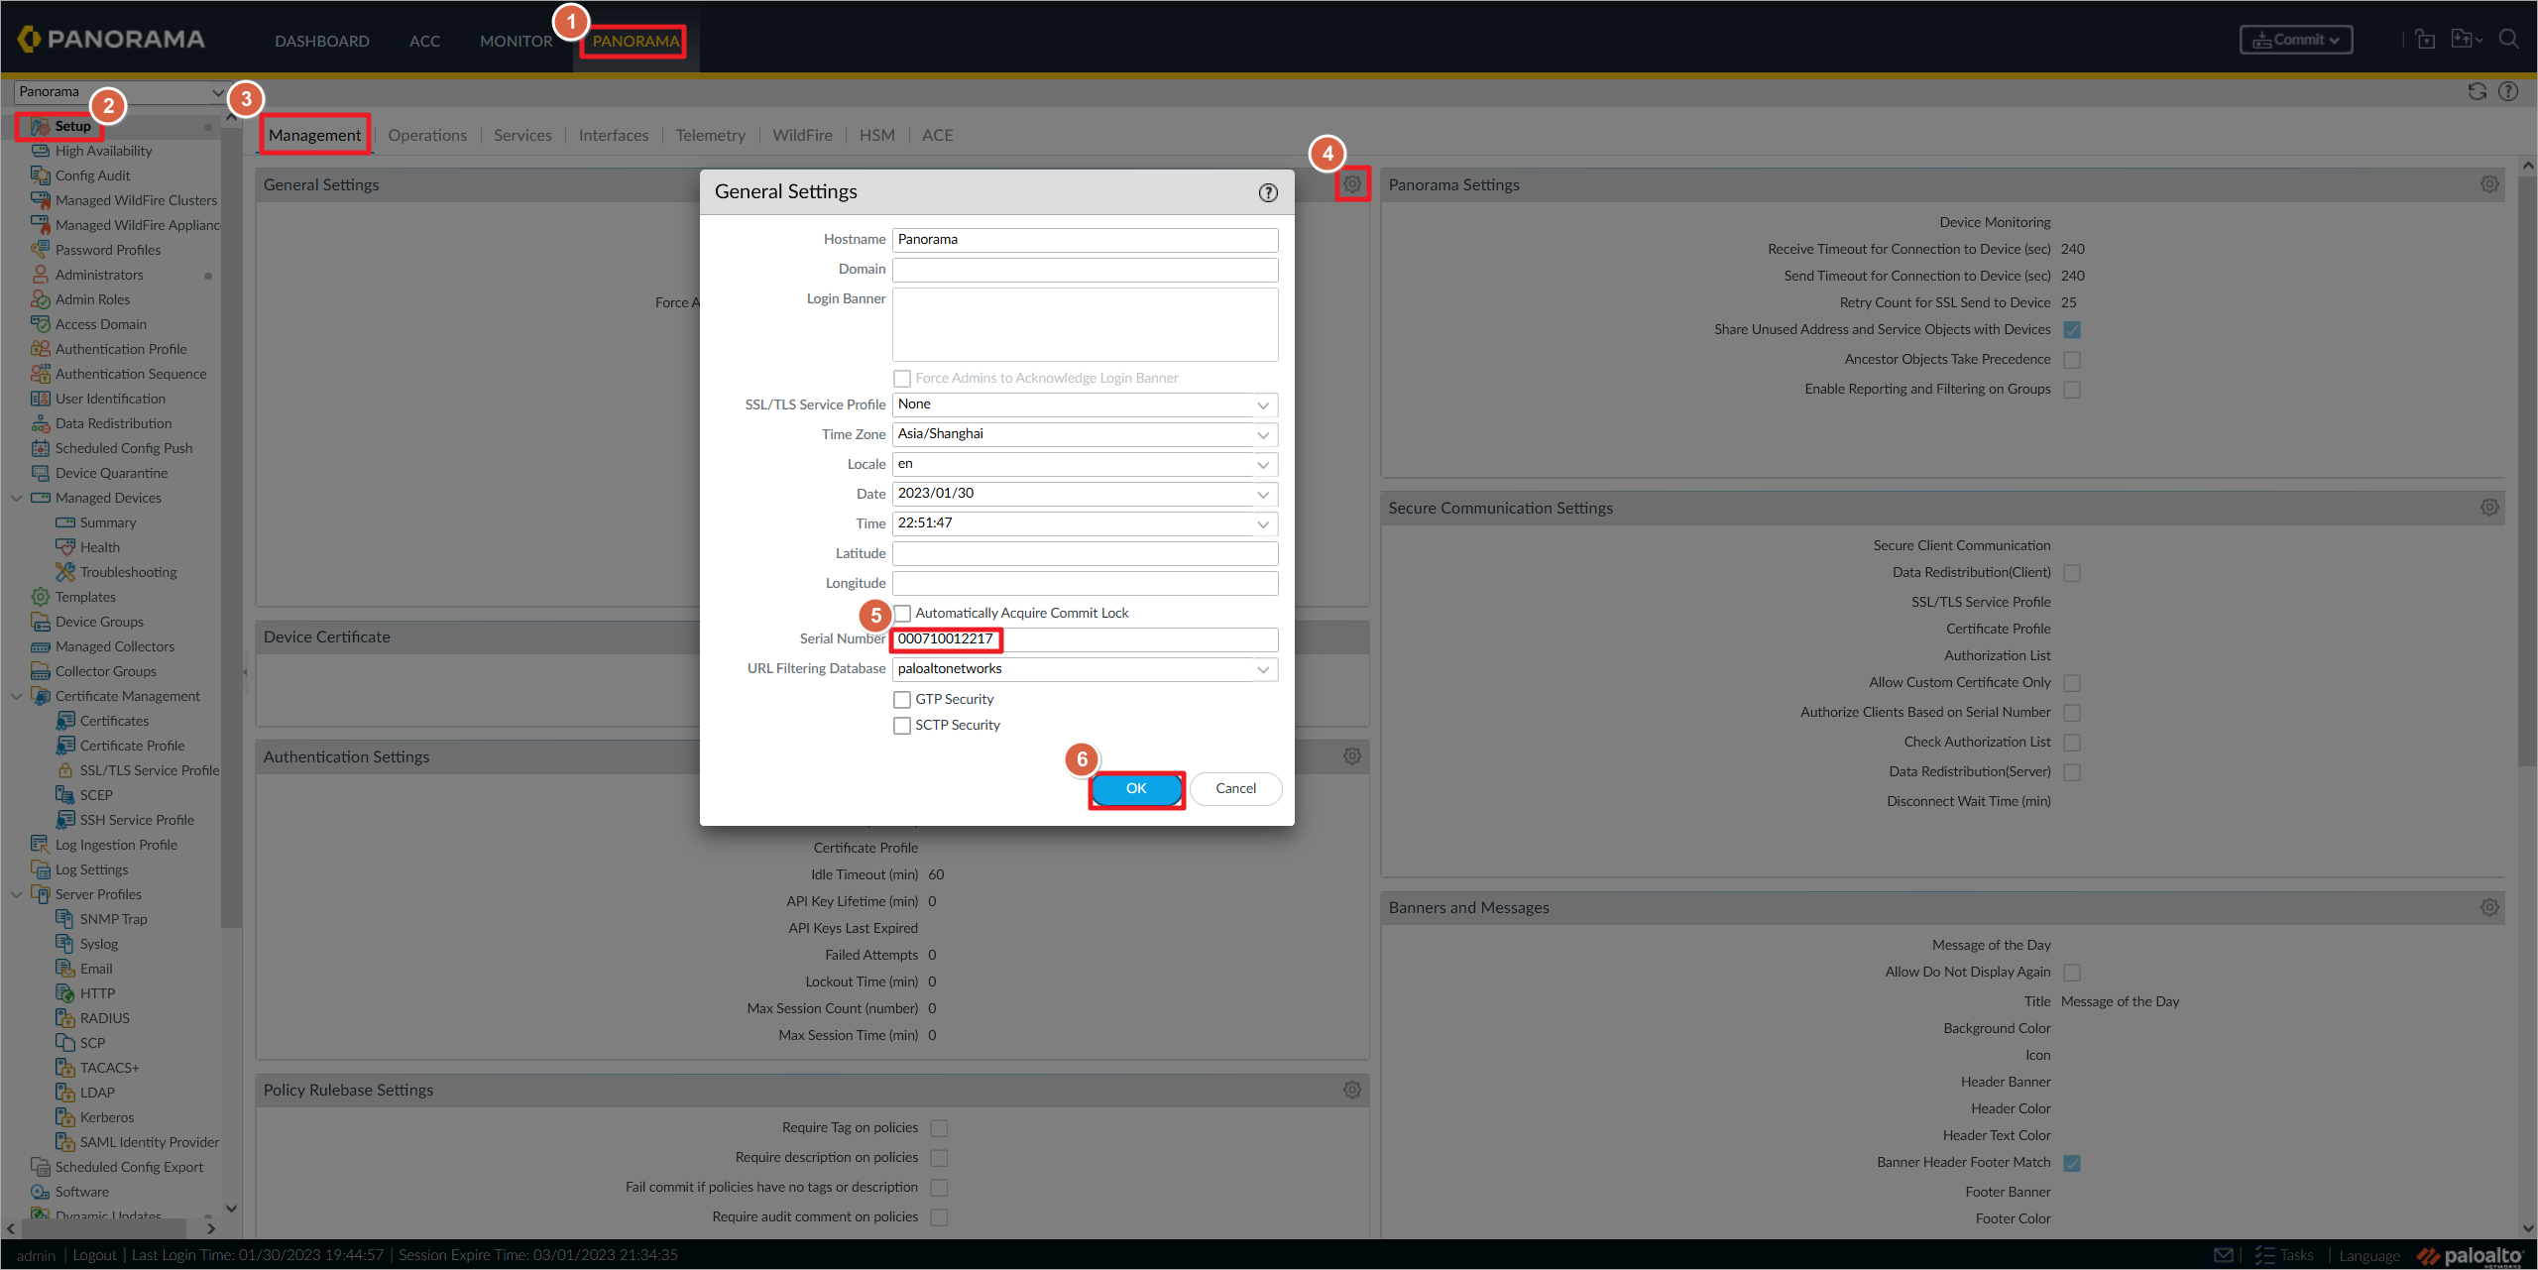Click the Logout link
Viewport: 2538px width, 1270px height.
tap(94, 1255)
